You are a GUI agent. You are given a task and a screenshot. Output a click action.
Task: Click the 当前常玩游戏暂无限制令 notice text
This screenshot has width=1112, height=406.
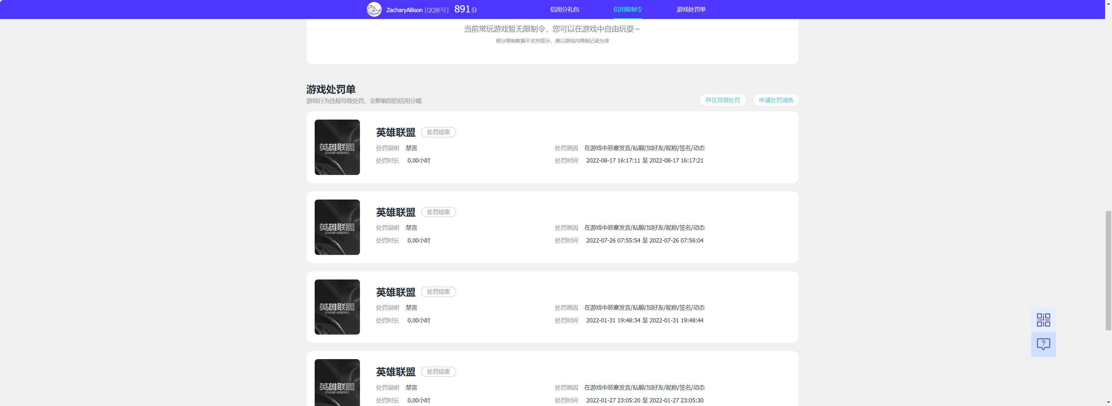(x=552, y=29)
